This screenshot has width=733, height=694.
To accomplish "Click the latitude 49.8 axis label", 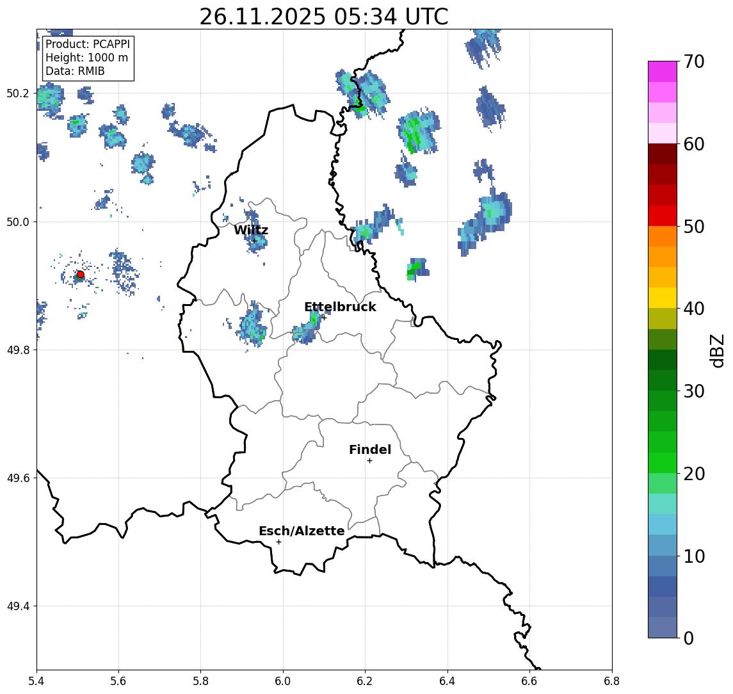I will pos(18,350).
